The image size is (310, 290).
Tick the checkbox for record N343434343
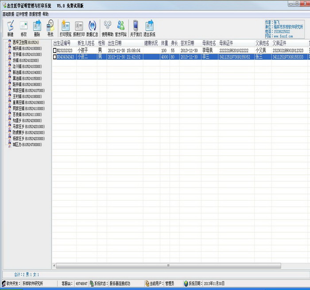tap(55, 57)
